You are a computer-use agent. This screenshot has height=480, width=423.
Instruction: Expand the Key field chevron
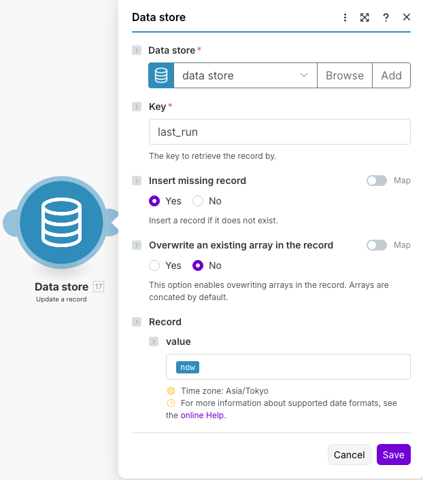coord(137,107)
